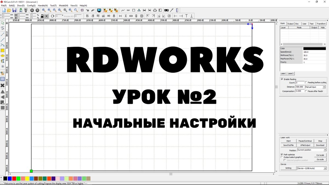This screenshot has width=329, height=185.
Task: Switch to the Output tab
Action: (291, 24)
